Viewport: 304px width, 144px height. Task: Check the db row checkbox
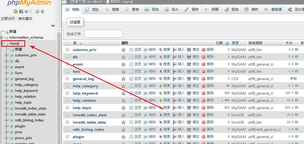pos(67,57)
